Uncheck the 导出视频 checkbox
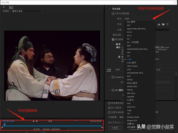This screenshot has height=133, width=178. click(113, 40)
